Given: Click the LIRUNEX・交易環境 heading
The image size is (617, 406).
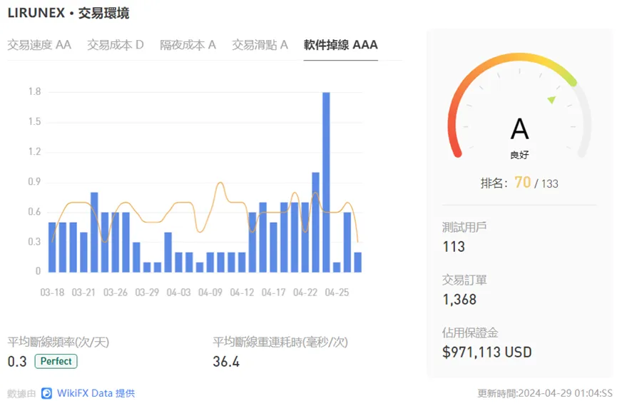Looking at the screenshot, I should (x=68, y=13).
